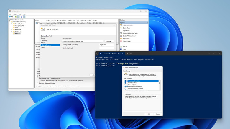
Task: Click the blue Help toolbar icon
Action: point(22,17)
